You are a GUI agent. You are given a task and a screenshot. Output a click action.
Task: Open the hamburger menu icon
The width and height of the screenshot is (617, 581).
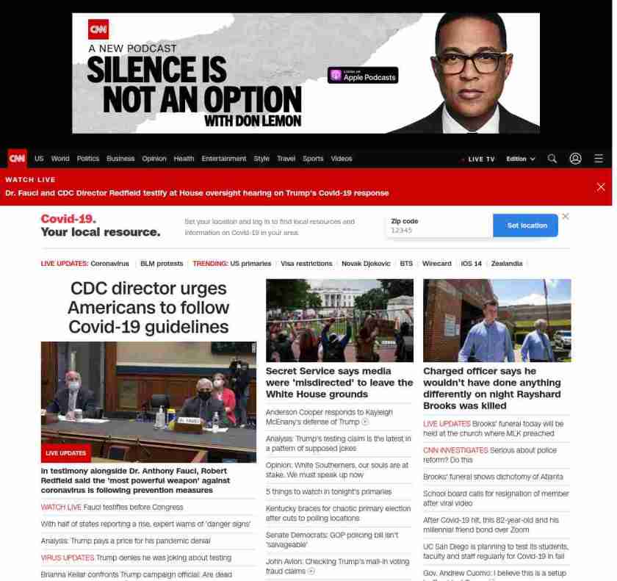tap(599, 159)
